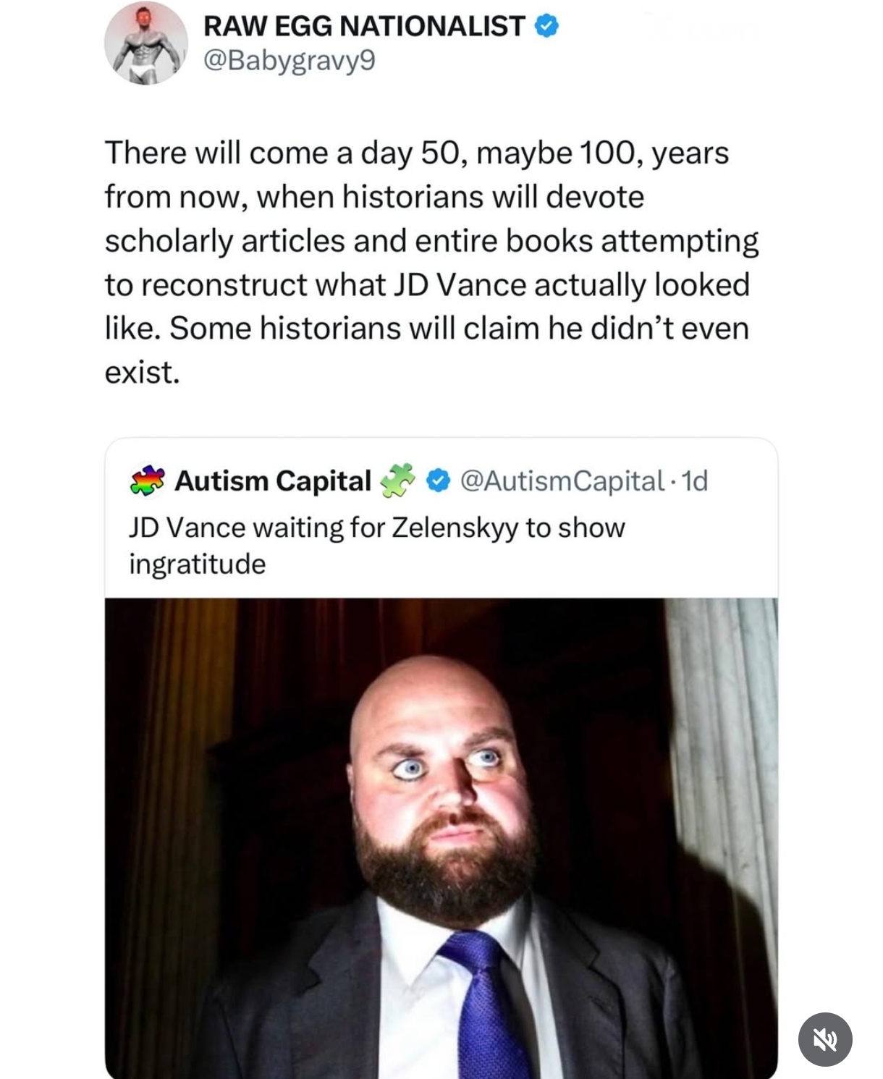Open the RAW EGG NATIONALIST display name
This screenshot has height=1079, width=883.
coord(363,27)
